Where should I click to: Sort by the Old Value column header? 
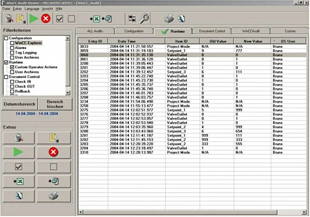tap(217, 42)
